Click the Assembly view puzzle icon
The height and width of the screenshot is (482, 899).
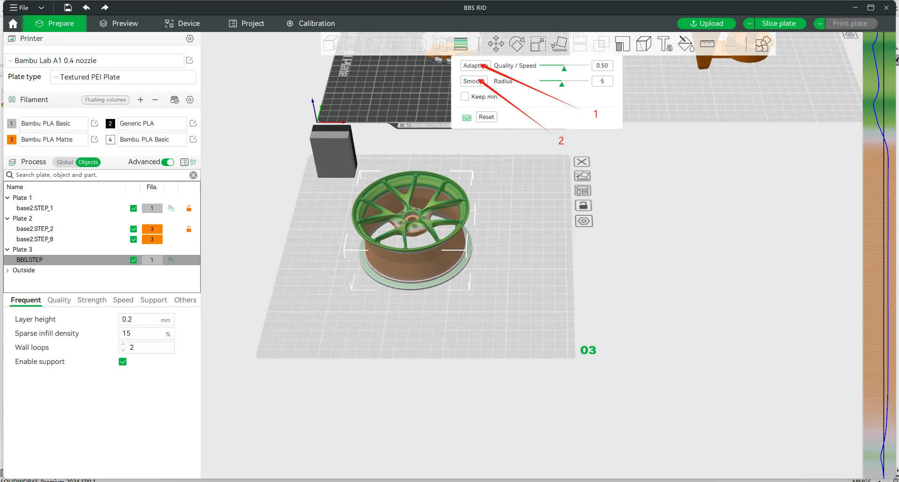763,44
